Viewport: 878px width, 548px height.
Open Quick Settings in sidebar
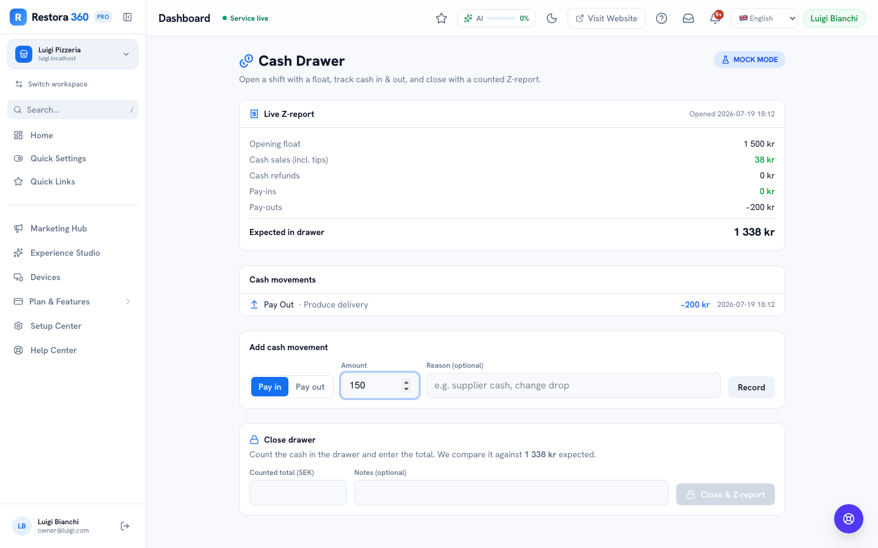coord(73,158)
